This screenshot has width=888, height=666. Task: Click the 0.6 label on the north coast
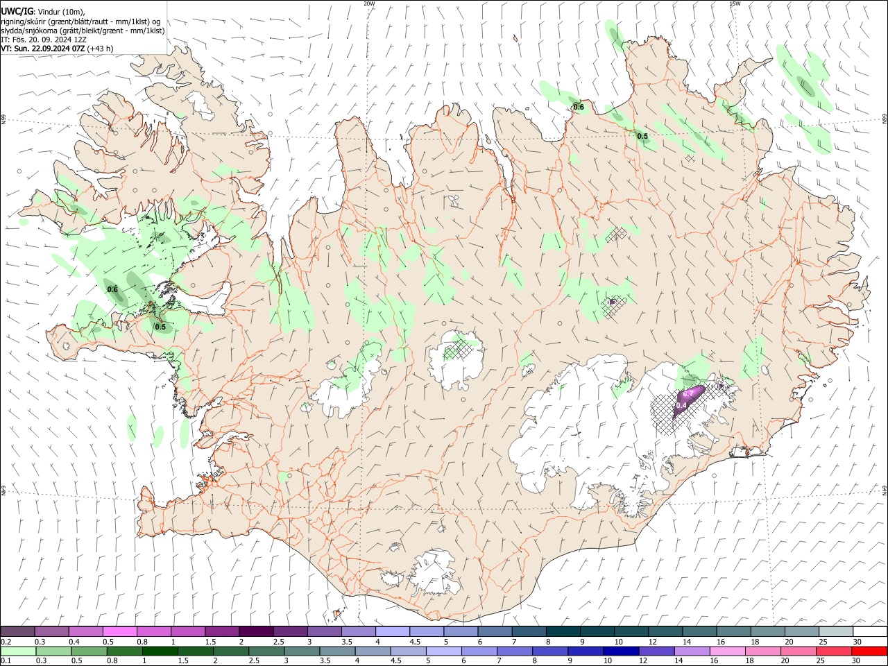(578, 107)
